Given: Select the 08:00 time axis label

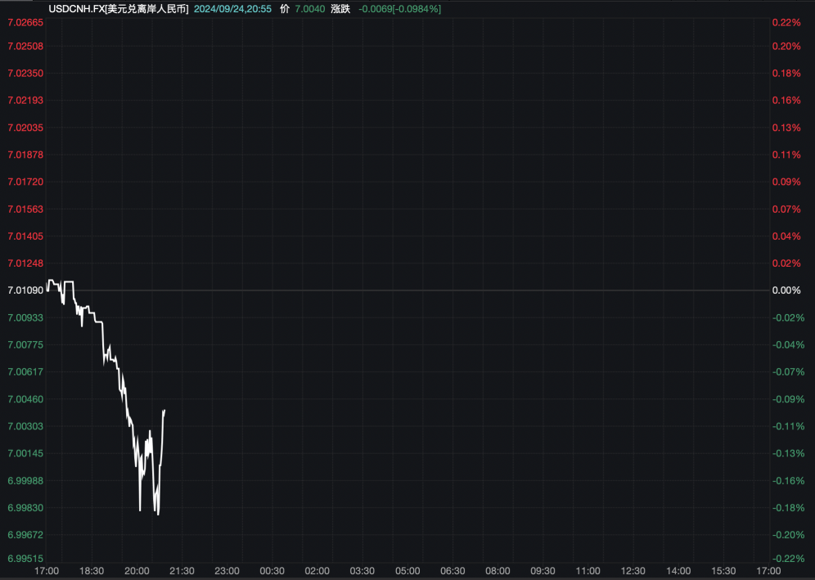Looking at the screenshot, I should tap(498, 571).
